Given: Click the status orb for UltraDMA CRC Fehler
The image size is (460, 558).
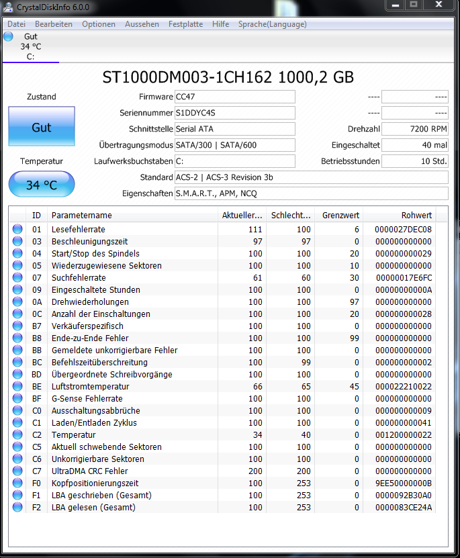Looking at the screenshot, I should pyautogui.click(x=17, y=471).
